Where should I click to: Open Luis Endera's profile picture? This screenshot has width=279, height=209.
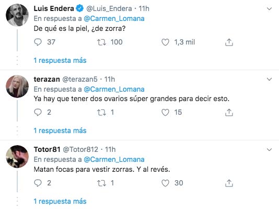pyautogui.click(x=17, y=15)
